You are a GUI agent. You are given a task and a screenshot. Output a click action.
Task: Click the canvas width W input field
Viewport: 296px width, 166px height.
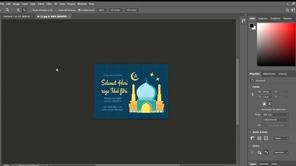[266, 92]
